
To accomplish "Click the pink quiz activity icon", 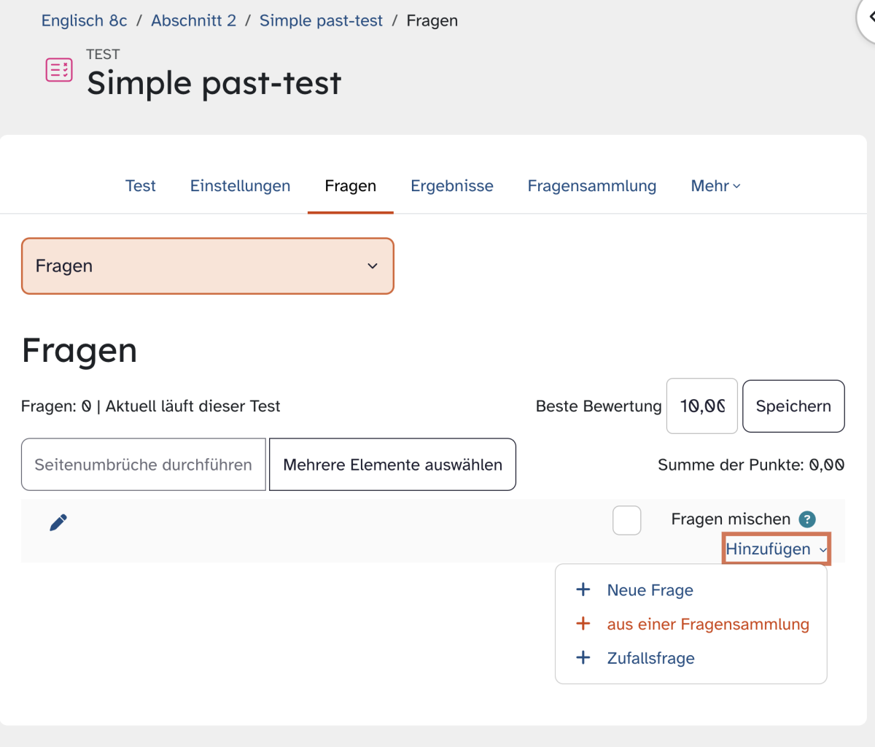I will pyautogui.click(x=59, y=70).
